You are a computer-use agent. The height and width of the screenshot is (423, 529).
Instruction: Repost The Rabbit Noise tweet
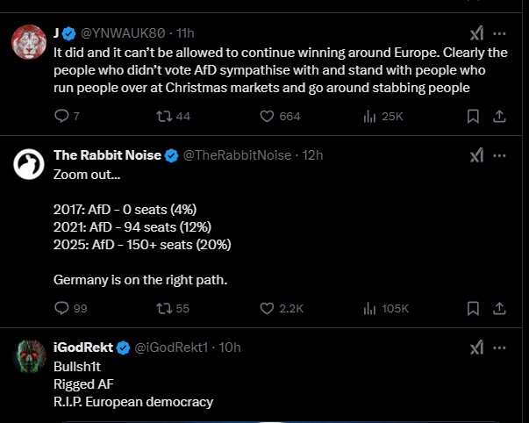[x=163, y=308]
